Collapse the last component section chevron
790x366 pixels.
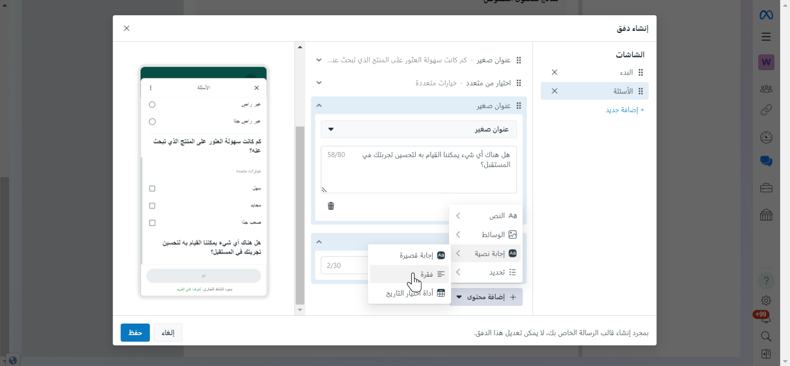point(319,242)
